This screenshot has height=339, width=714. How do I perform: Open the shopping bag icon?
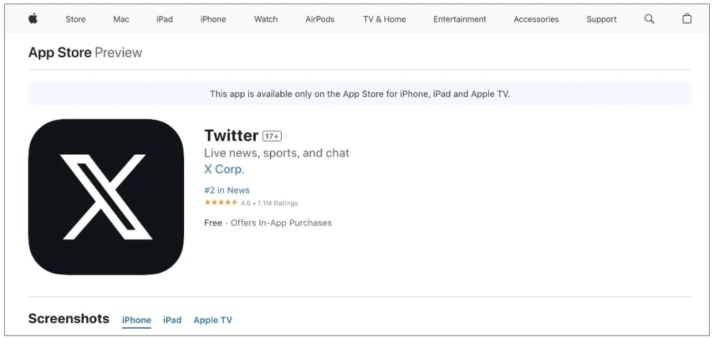[x=687, y=19]
